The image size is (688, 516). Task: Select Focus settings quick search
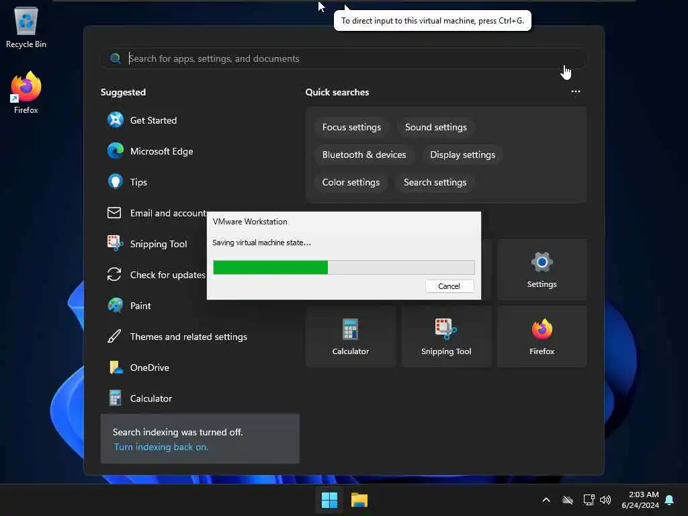click(351, 127)
